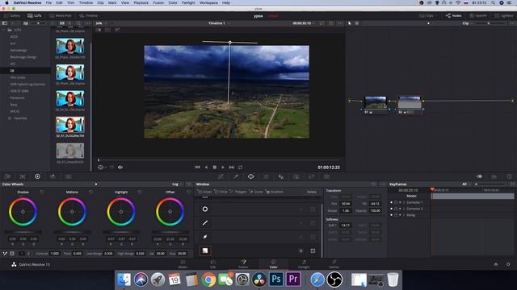Switch LUT browser to thumbnail grid view
The width and height of the screenshot is (517, 290).
[61, 23]
